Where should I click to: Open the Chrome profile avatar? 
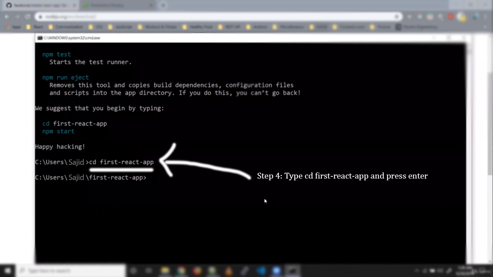click(x=475, y=17)
